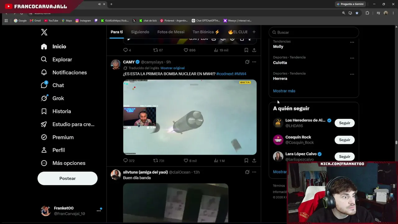This screenshot has height=224, width=398.
Task: Click Mostrar original on CAMY's post
Action: 173,68
